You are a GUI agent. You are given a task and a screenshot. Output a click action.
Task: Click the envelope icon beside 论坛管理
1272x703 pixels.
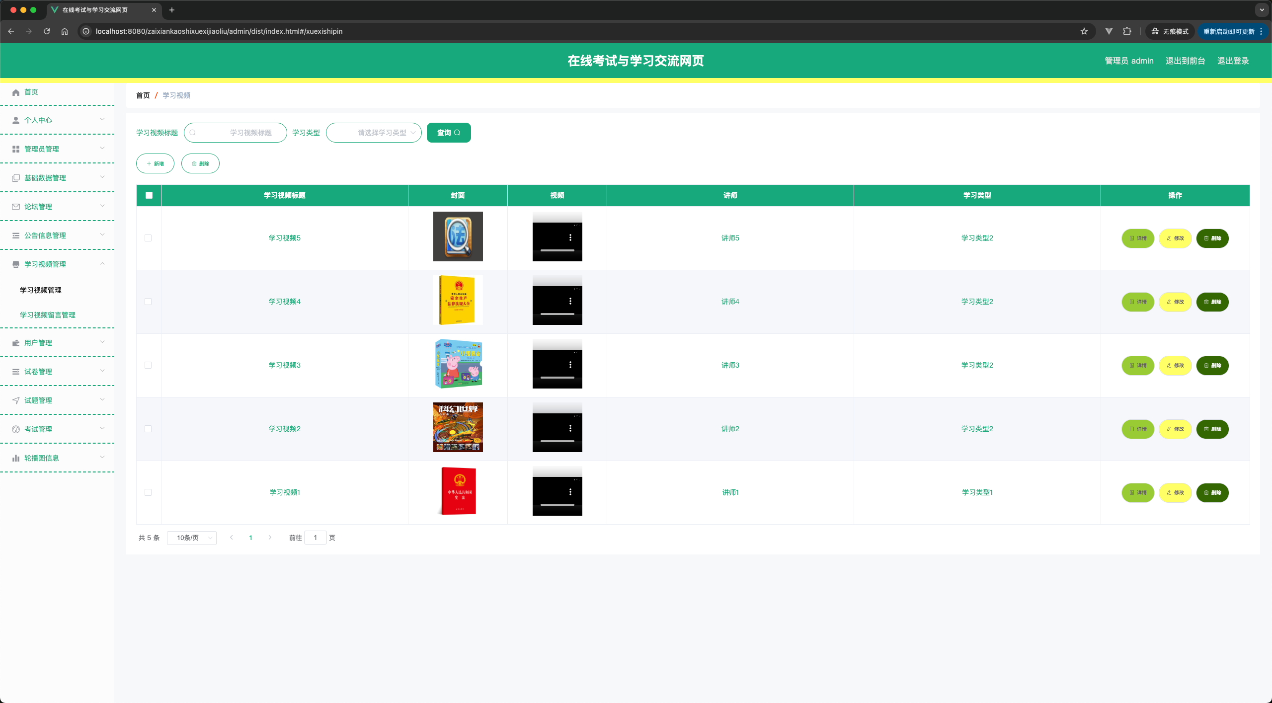16,207
